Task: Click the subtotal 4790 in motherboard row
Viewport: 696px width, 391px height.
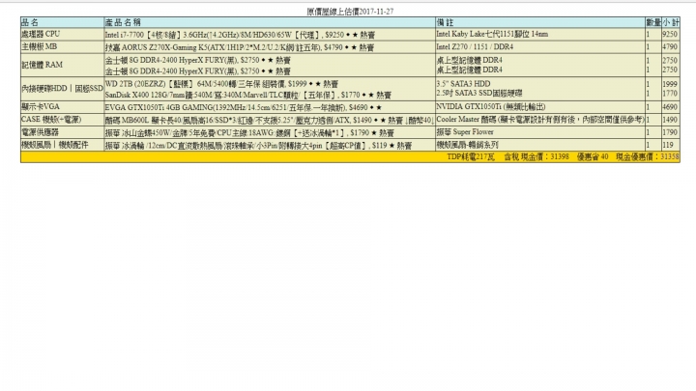Action: tap(670, 47)
